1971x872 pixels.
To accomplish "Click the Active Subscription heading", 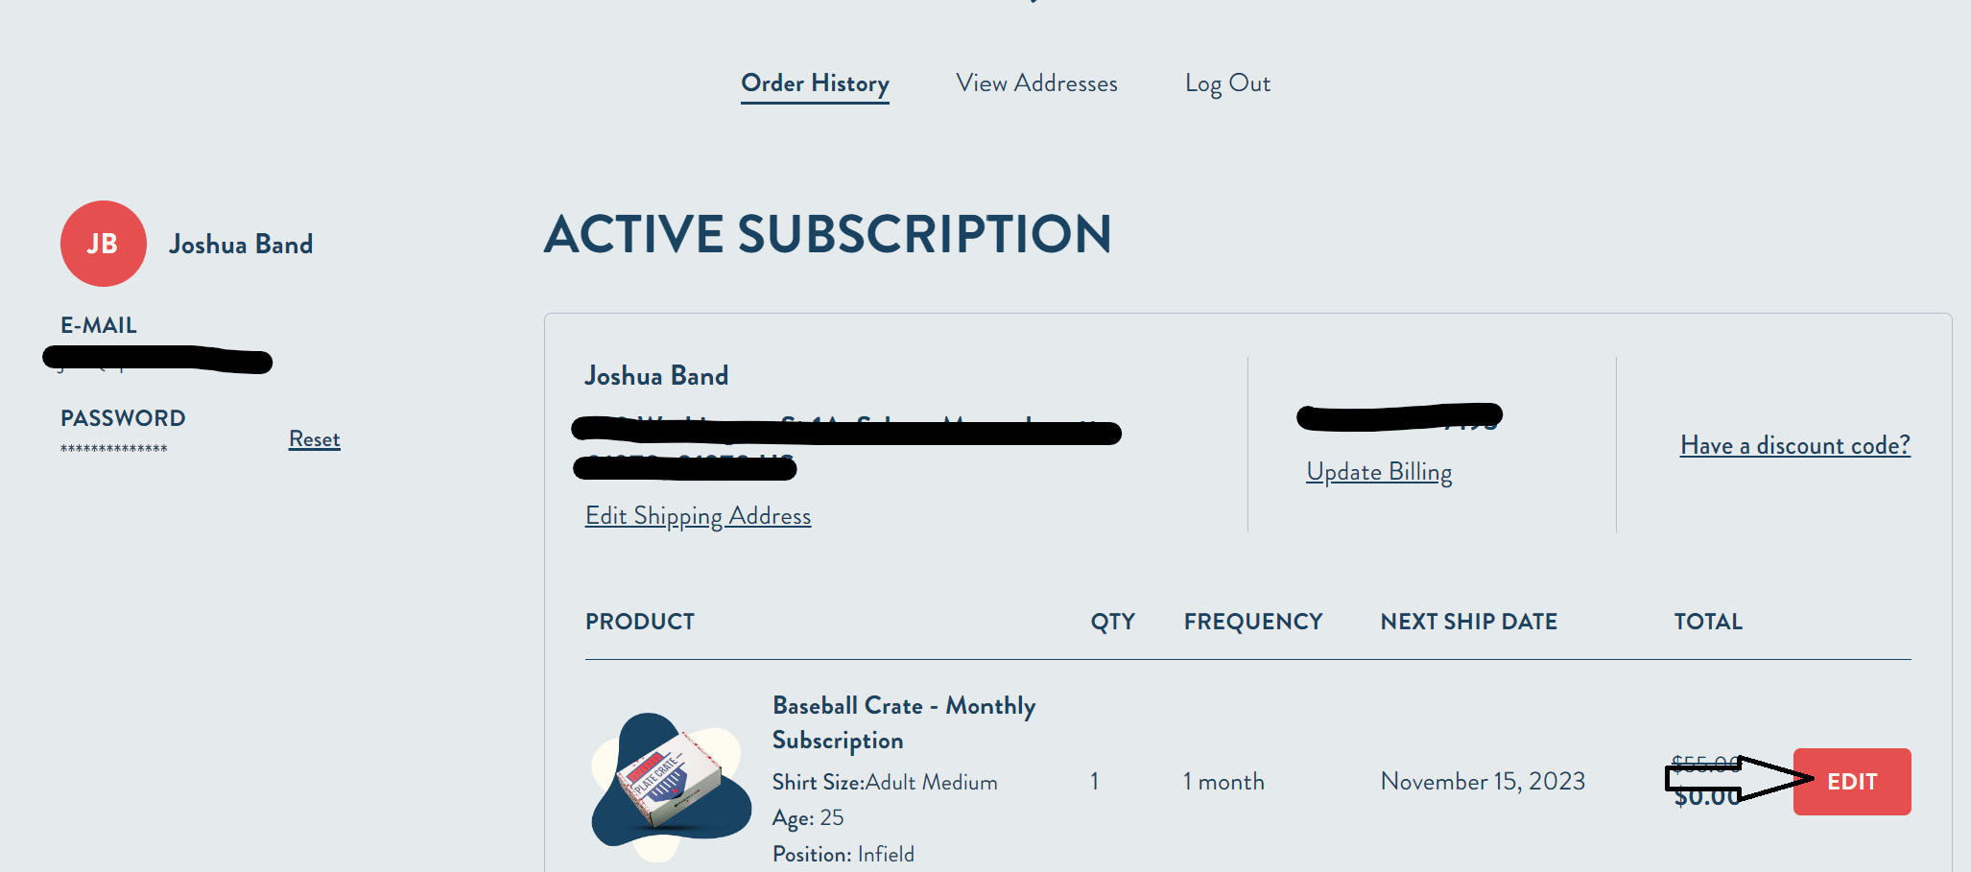I will pos(828,235).
